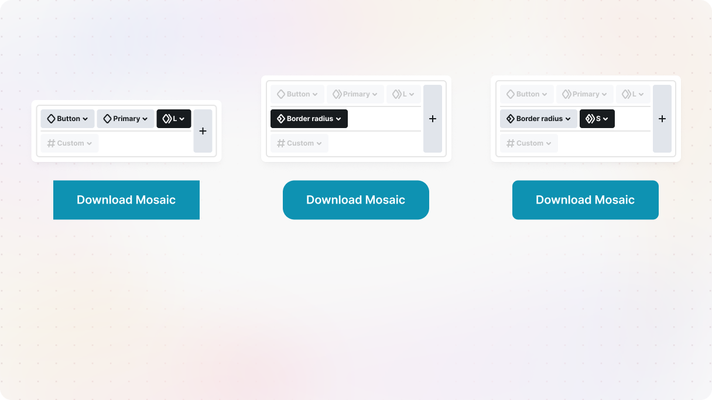Click the most rounded Download Mosaic button

click(356, 200)
